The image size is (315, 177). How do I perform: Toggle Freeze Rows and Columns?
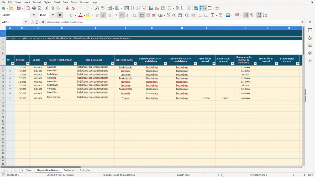202,8
